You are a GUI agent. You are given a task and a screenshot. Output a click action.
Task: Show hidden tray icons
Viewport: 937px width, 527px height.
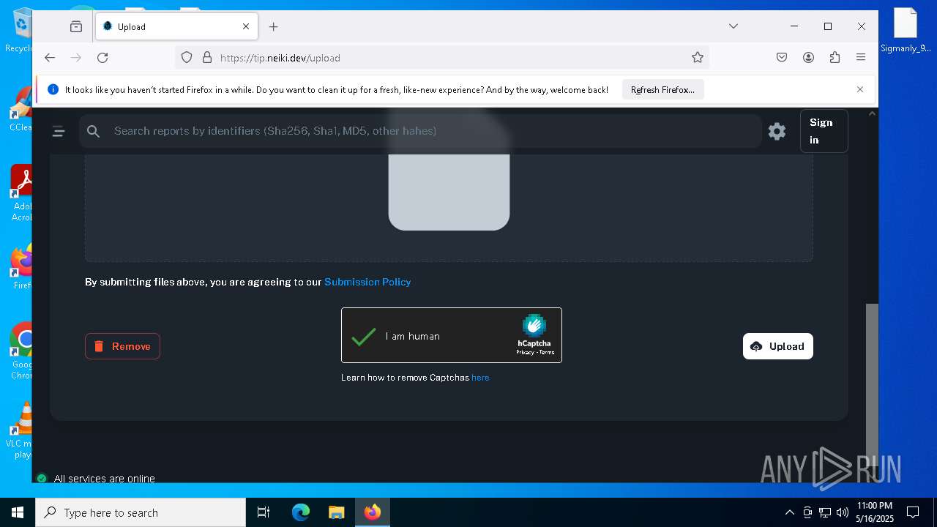(x=790, y=512)
